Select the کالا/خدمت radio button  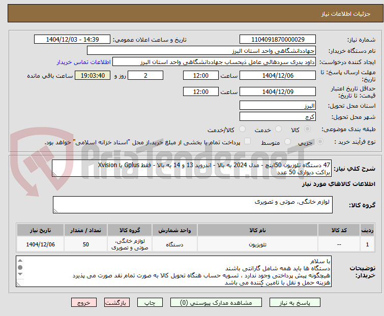click(242, 129)
